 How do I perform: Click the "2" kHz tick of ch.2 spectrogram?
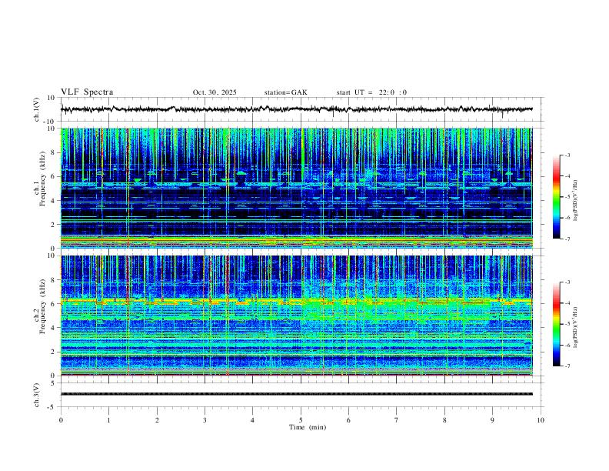coord(53,352)
